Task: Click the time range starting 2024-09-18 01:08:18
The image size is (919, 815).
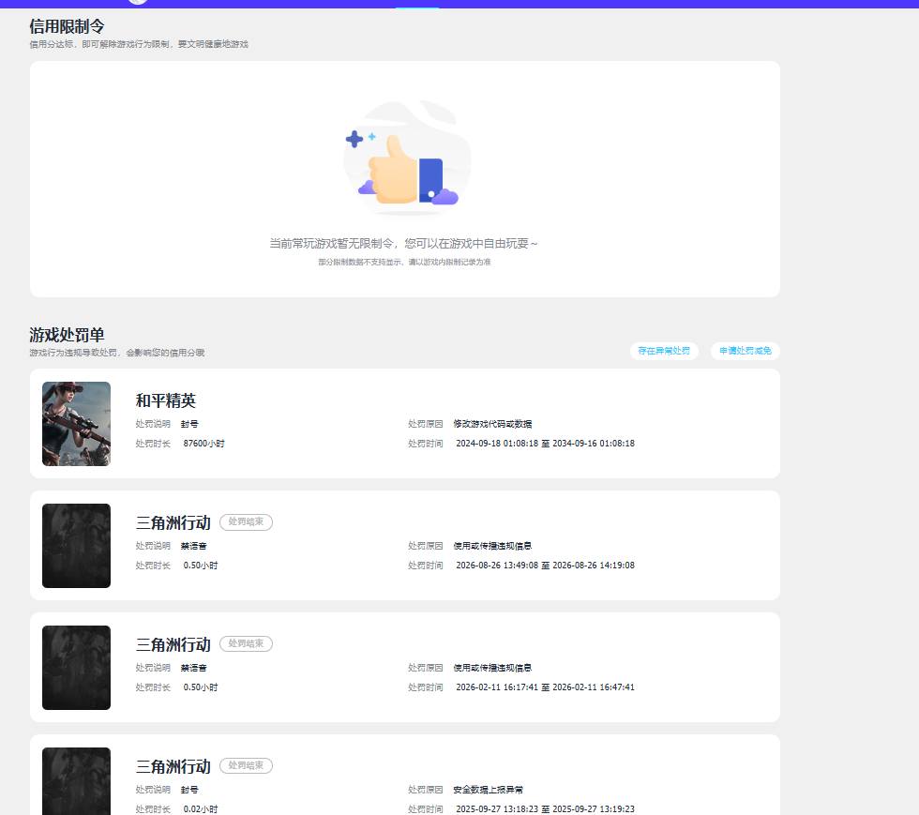Action: pos(545,444)
